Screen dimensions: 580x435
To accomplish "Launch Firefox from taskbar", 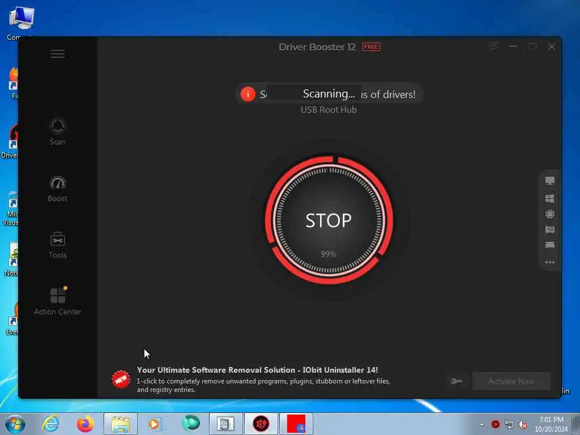I will coord(85,424).
